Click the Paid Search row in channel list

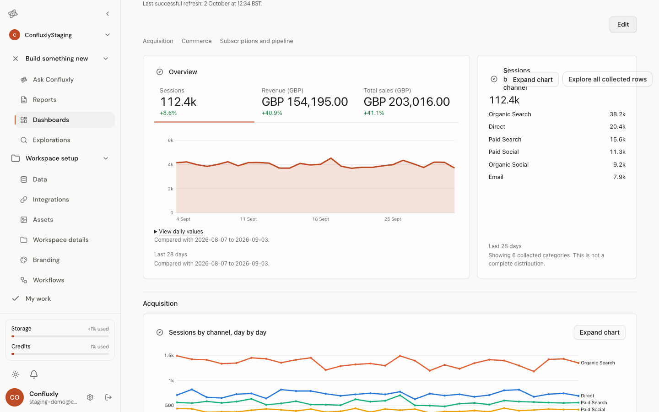coord(557,140)
